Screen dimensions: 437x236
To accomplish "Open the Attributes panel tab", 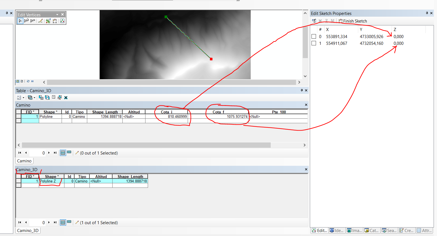I will 424,230.
